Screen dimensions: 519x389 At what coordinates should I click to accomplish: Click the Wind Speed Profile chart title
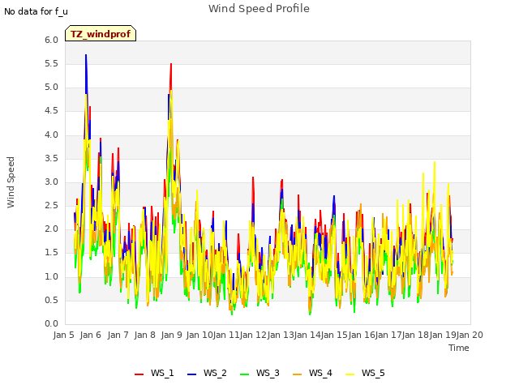(x=259, y=9)
